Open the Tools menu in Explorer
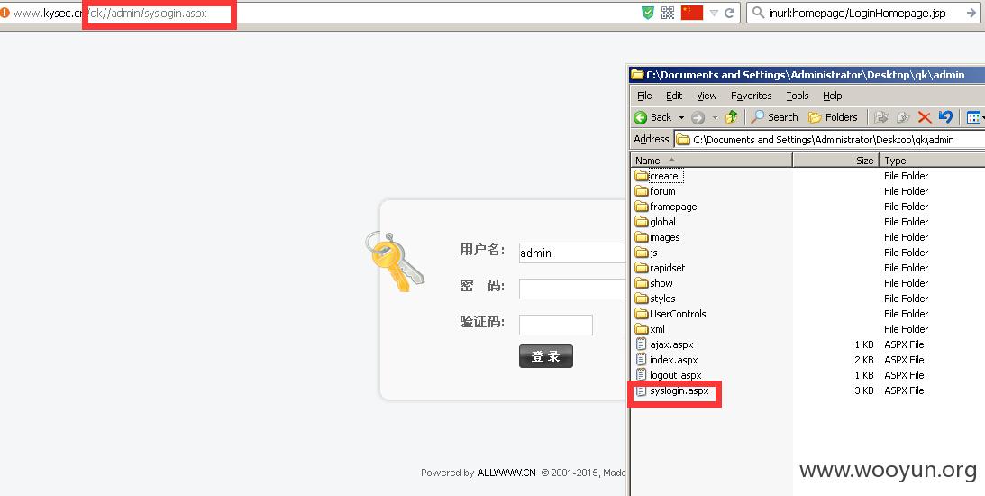Viewport: 985px width, 496px height. coord(798,96)
